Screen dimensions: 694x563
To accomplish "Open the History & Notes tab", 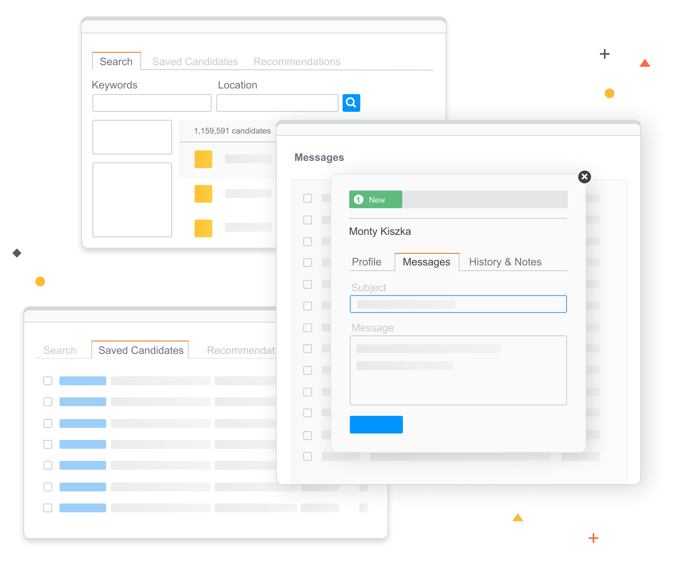I will [505, 262].
